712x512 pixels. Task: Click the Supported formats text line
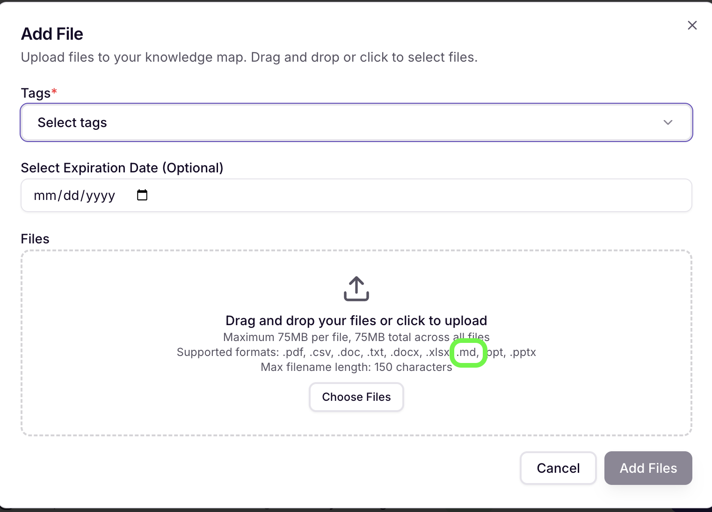click(356, 352)
